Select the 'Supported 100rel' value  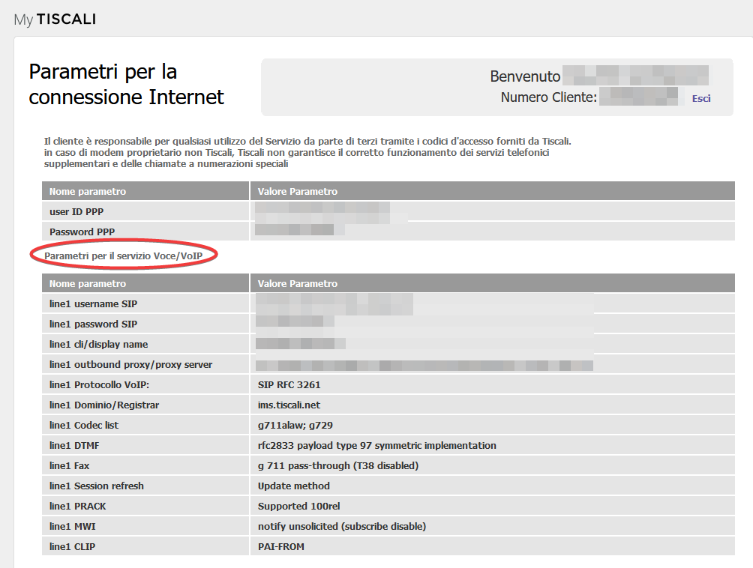298,506
